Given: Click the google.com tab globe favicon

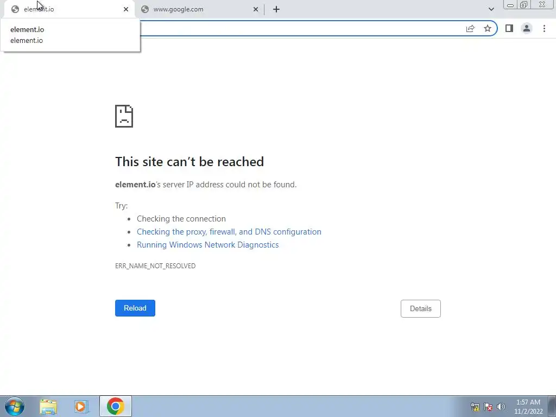Looking at the screenshot, I should [x=144, y=9].
